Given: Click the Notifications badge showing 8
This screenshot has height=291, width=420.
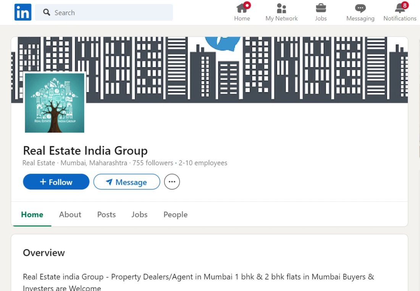Looking at the screenshot, I should (405, 5).
